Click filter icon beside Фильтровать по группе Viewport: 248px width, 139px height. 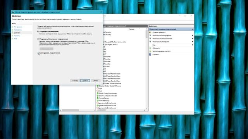(x=150, y=42)
